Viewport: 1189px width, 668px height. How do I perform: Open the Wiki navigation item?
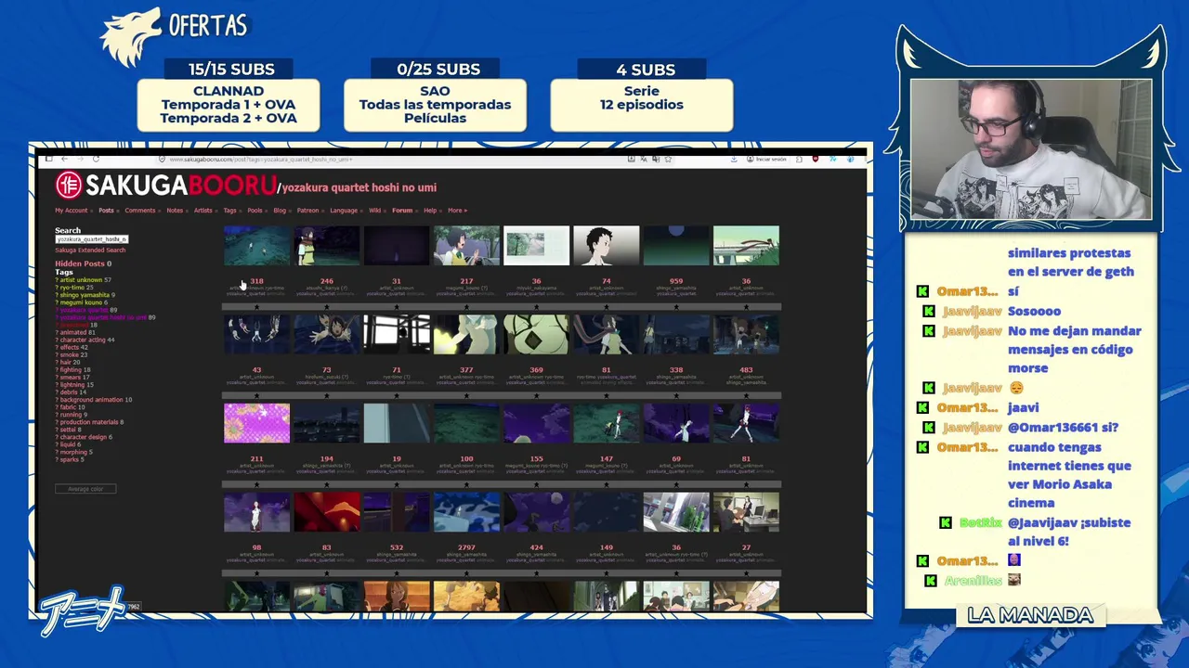point(375,211)
